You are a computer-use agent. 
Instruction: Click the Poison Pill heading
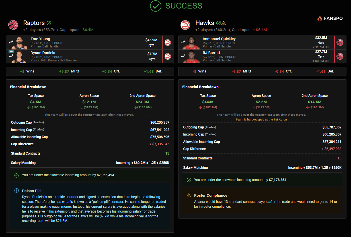[31, 191]
